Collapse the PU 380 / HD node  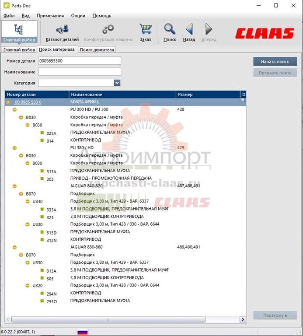coord(14,148)
